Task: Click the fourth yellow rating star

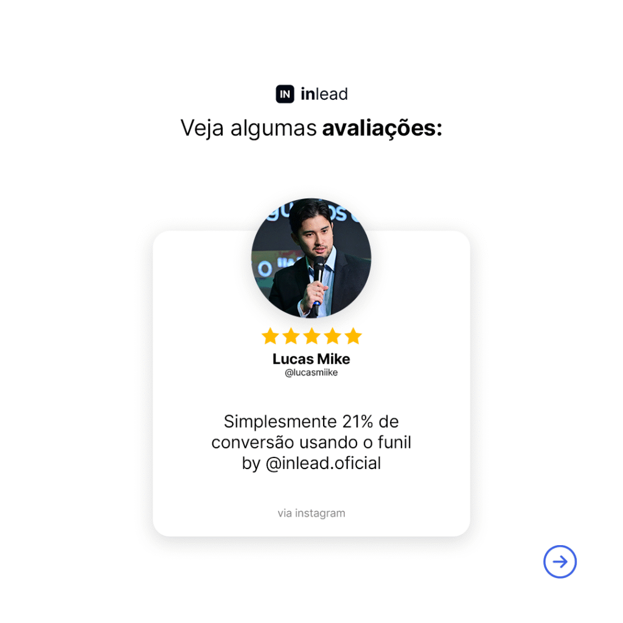Action: point(332,336)
